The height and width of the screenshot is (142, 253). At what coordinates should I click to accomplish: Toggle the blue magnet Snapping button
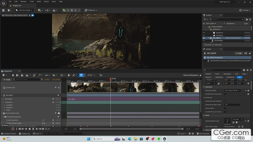81,75
